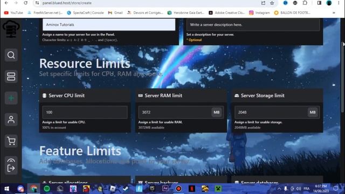The image size is (345, 194).
Task: Click the browser address bar URL
Action: point(67,3)
